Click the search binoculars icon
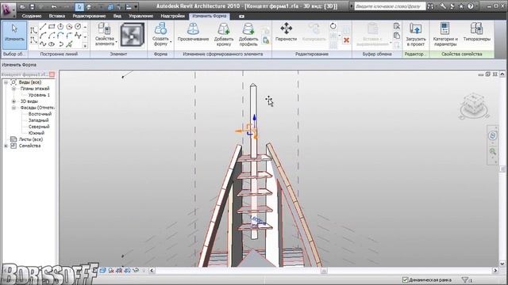The image size is (508, 285). pos(430,6)
